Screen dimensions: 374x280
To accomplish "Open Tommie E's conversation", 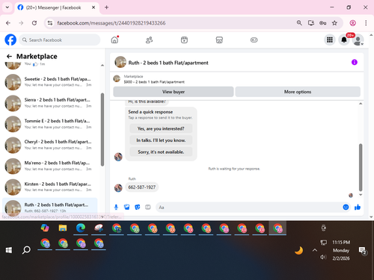I will pyautogui.click(x=50, y=124).
